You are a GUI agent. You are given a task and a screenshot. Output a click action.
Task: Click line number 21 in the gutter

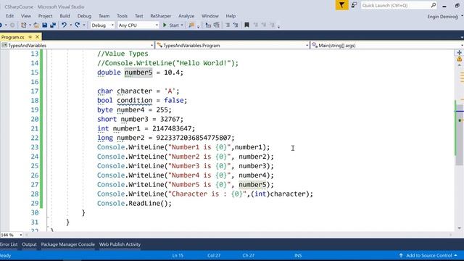(35, 128)
